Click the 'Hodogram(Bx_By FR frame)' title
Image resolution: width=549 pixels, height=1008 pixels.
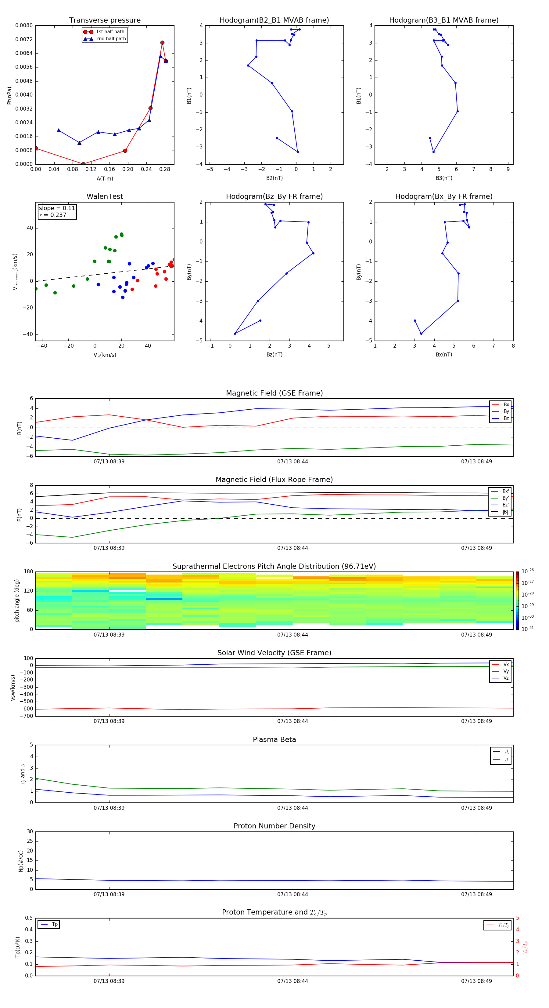444,196
